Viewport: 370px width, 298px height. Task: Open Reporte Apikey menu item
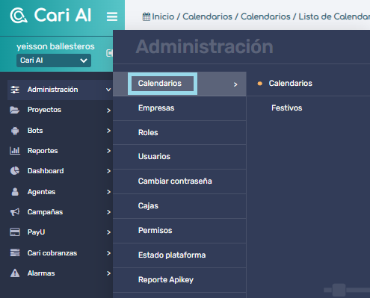(x=179, y=280)
